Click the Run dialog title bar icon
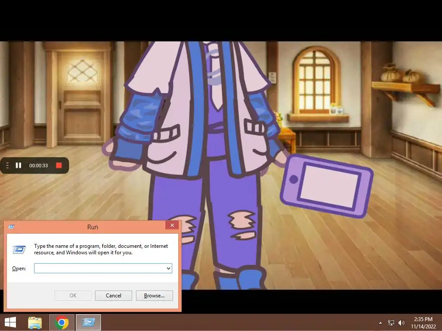Image resolution: width=442 pixels, height=331 pixels. 12,227
